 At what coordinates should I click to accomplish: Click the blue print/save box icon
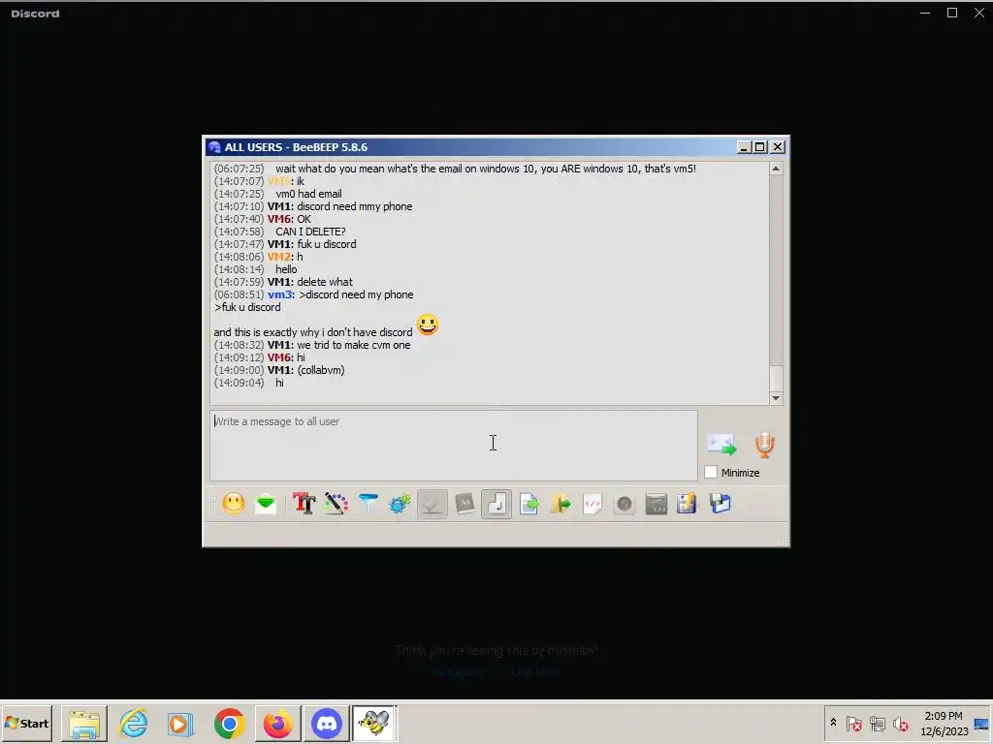tap(721, 504)
